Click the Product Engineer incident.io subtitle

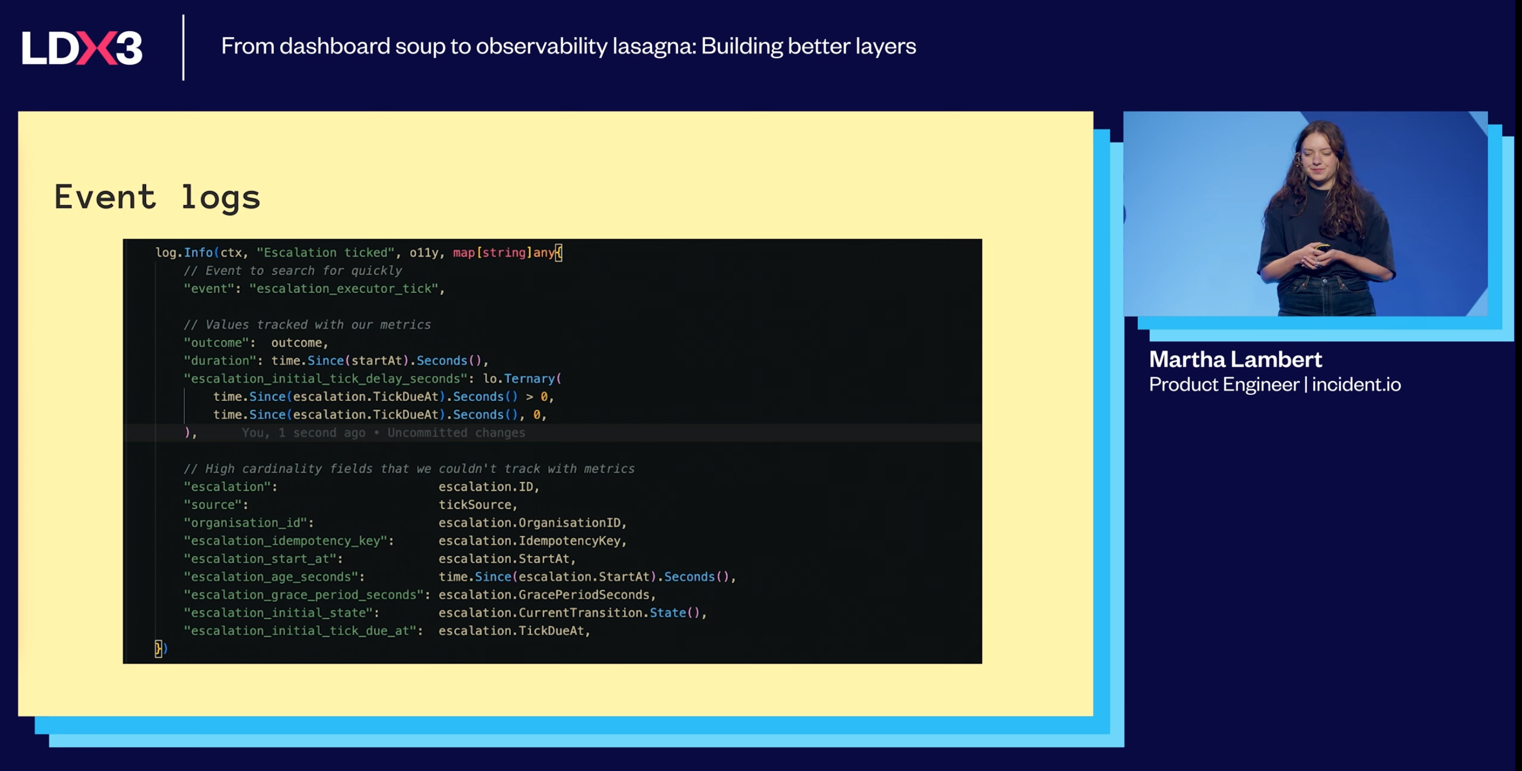(1275, 384)
